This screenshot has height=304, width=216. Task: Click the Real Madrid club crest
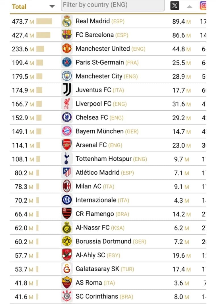(x=67, y=21)
